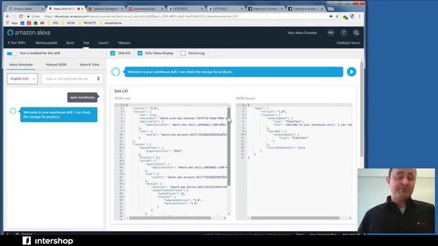Click the welcome response bubble in the simulator chat
This screenshot has height=246, width=438.
(59, 115)
